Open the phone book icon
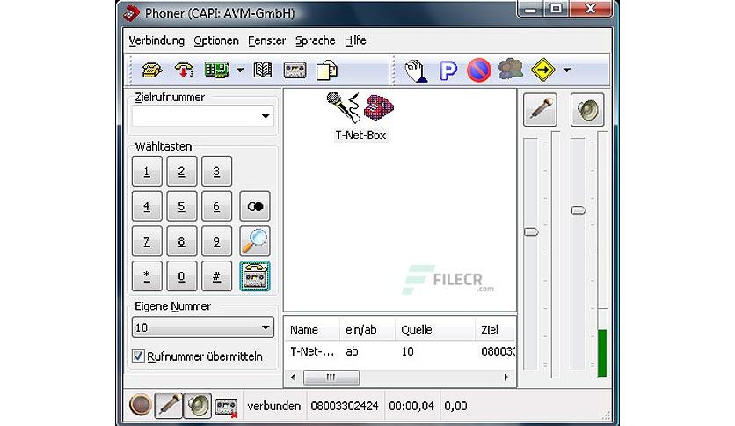This screenshot has height=426, width=735. (263, 70)
